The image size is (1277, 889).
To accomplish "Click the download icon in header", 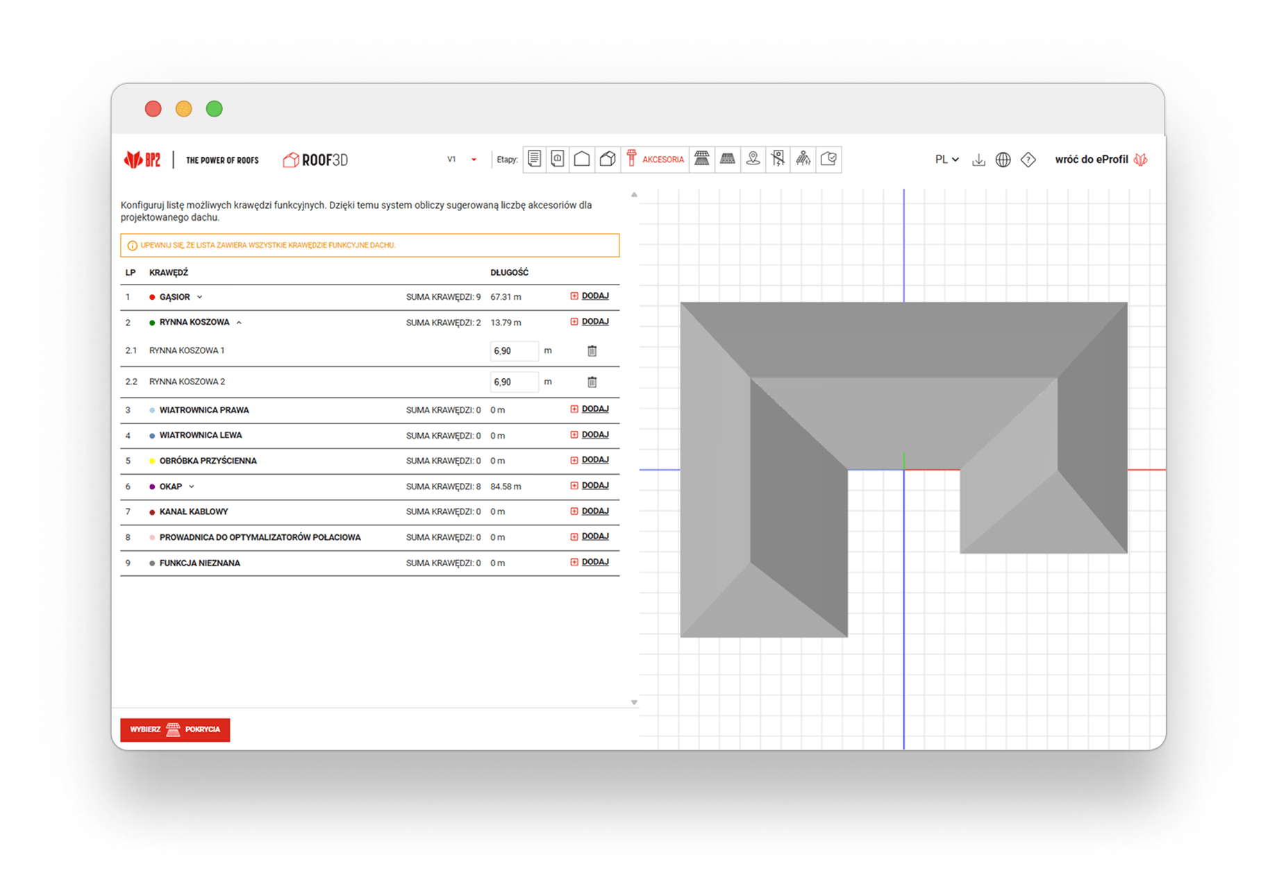I will (x=978, y=160).
